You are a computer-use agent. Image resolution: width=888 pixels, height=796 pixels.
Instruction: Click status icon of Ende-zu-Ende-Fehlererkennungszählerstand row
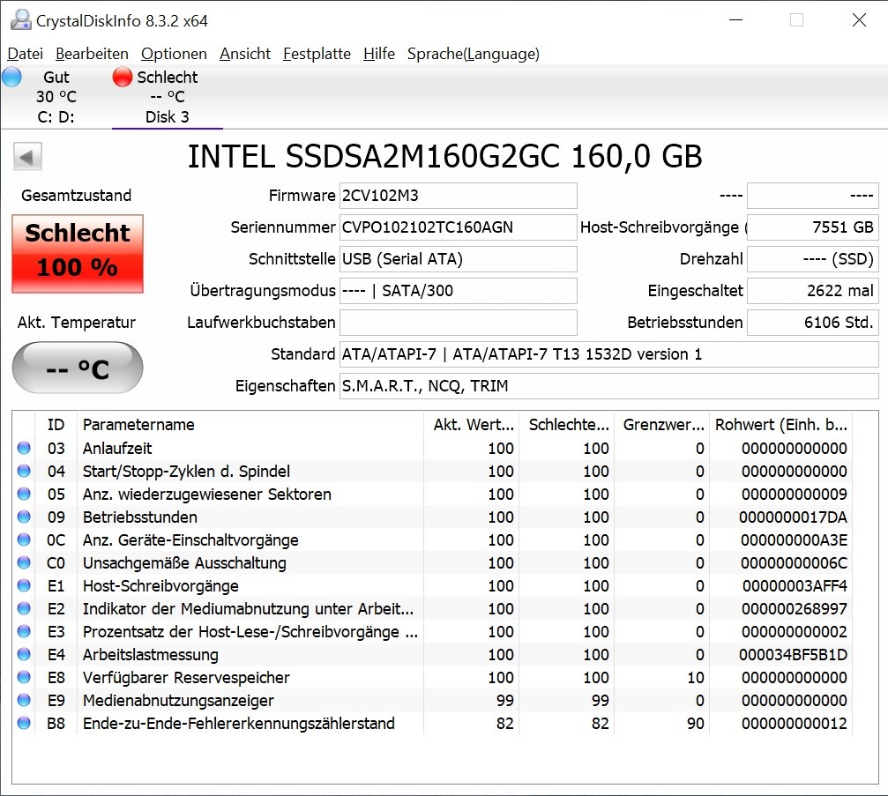coord(24,724)
